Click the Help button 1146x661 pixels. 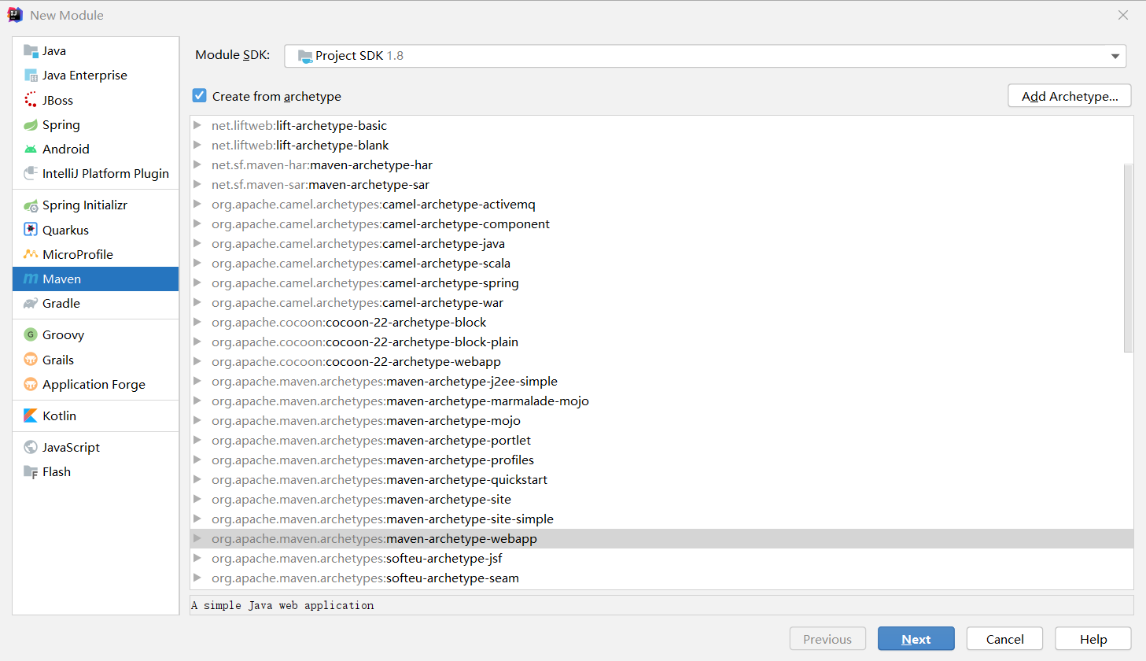pos(1093,639)
